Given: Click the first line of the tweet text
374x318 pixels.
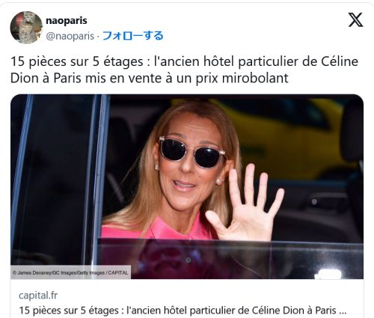Looking at the screenshot, I should pyautogui.click(x=184, y=61).
